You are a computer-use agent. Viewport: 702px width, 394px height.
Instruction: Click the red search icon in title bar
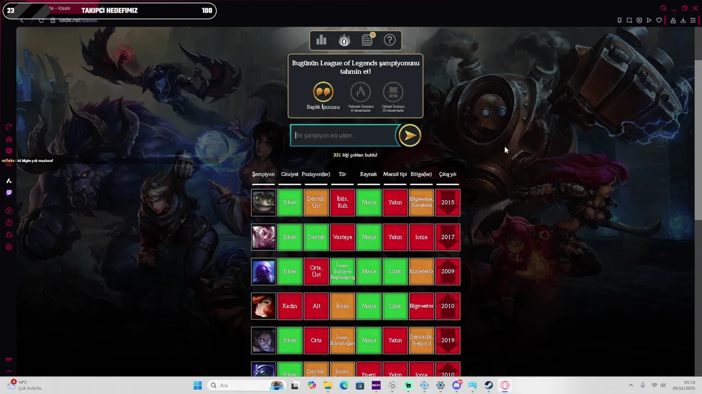(x=663, y=8)
